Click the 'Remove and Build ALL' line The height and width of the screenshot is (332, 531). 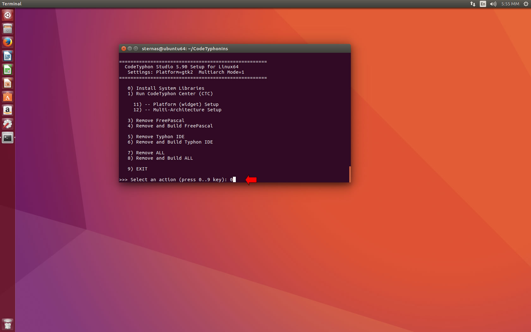[160, 158]
